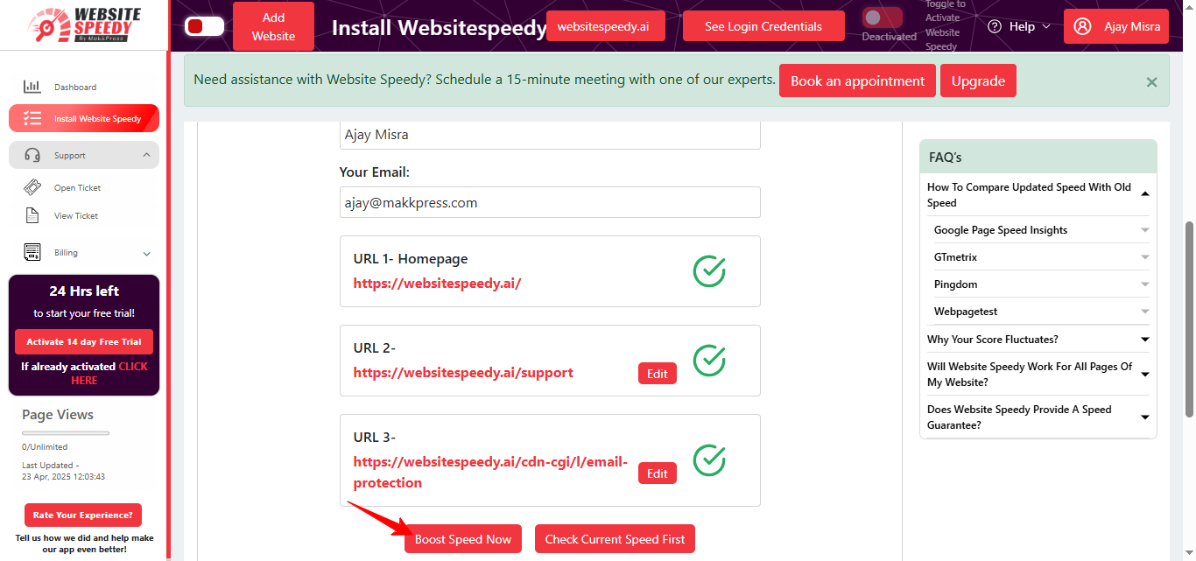
Task: Click the Install Website Speedy checklist icon
Action: click(32, 118)
